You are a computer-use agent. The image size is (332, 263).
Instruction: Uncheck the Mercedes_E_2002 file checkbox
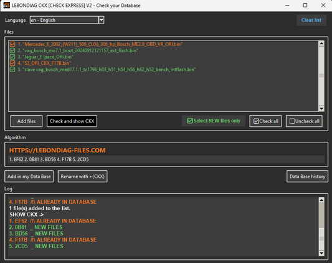pos(12,44)
